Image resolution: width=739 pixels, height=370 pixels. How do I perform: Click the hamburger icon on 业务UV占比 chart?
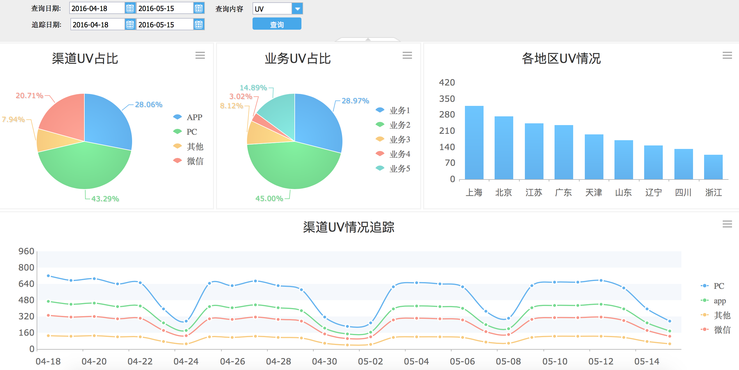[407, 56]
